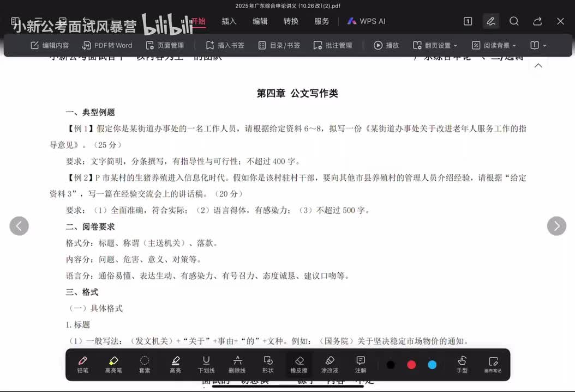Expand 翻页设置 page-turn settings dropdown
Viewport: 575px width, 392px height.
[x=435, y=45]
